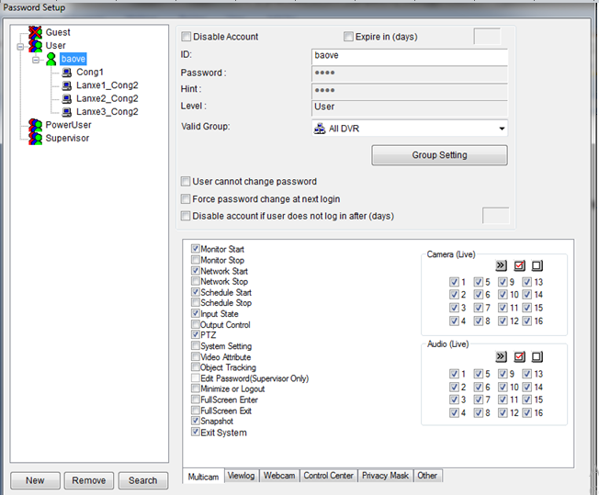Check Force password change at next login

tap(186, 198)
